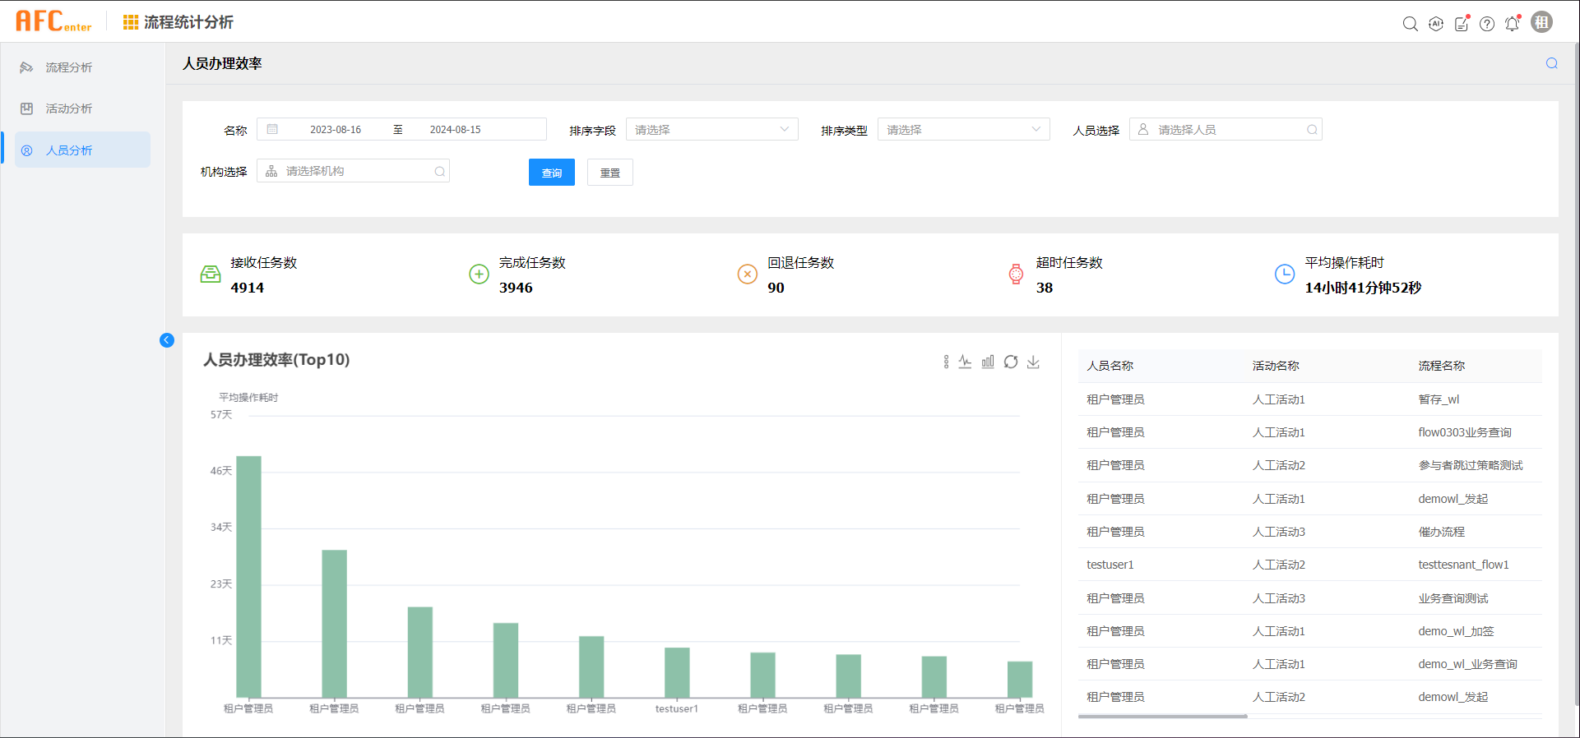Click the blue 查询 button
Viewport: 1580px width, 738px height.
tap(551, 173)
